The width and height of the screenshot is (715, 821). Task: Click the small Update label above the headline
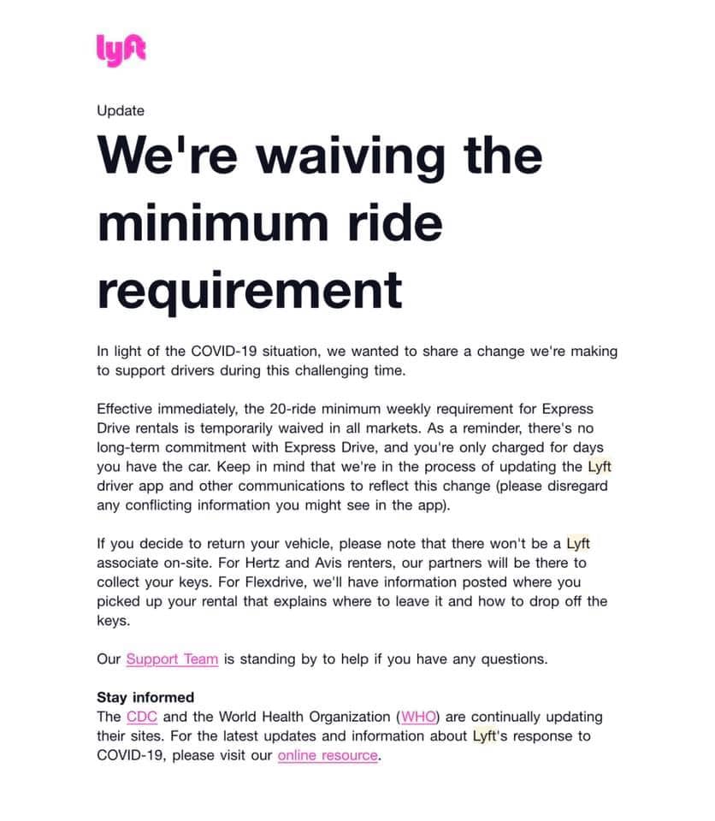(121, 111)
